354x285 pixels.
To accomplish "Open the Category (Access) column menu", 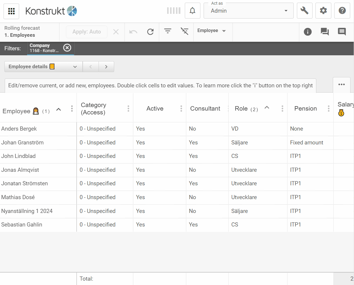I will [x=128, y=109].
